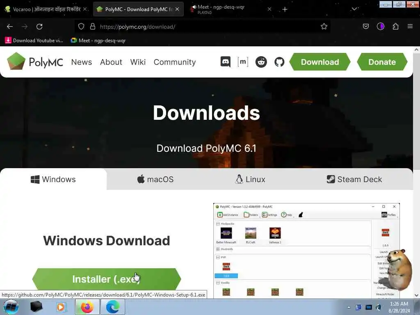Open the News page link

click(82, 62)
